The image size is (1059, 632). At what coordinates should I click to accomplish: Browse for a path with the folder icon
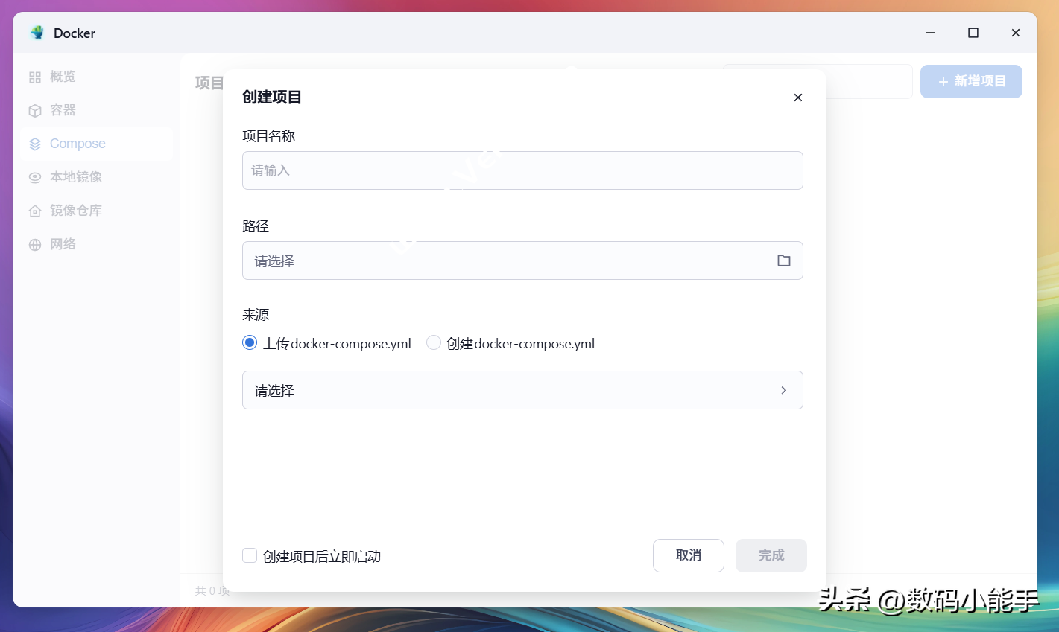(x=784, y=261)
